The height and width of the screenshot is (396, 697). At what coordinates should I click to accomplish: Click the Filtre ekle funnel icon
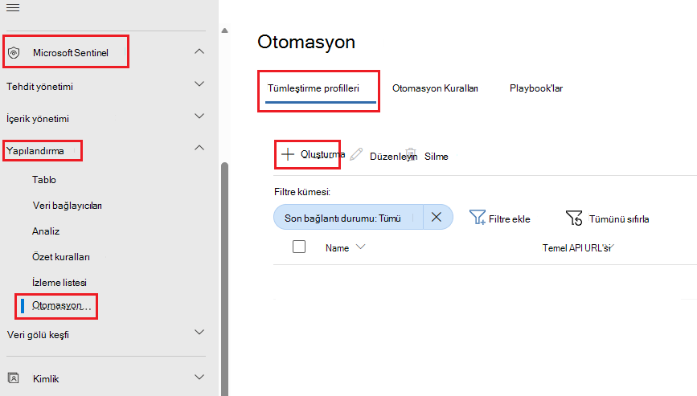coord(478,218)
